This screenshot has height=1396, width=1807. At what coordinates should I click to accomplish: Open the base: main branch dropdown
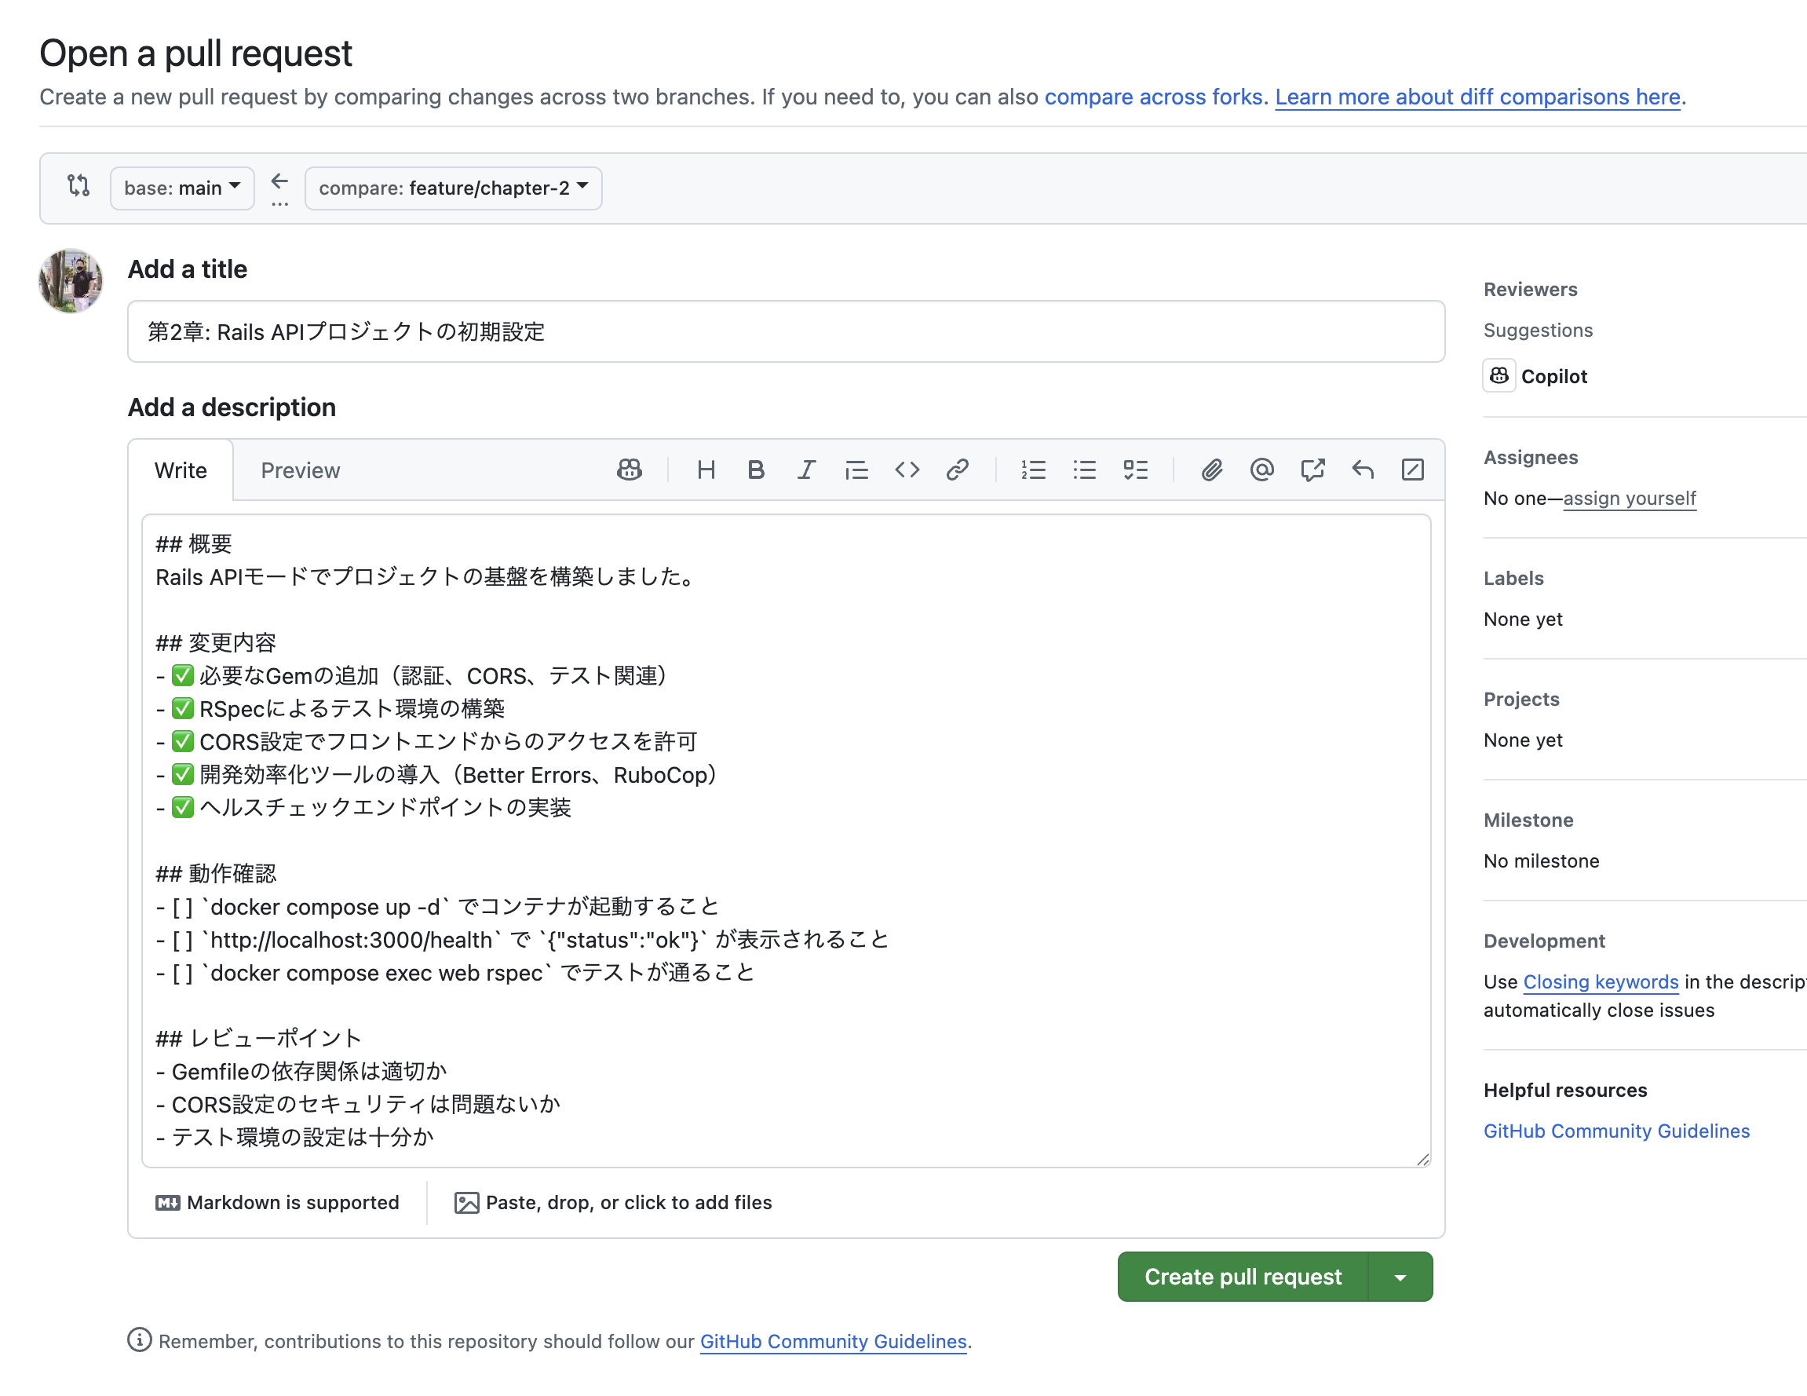coord(182,188)
